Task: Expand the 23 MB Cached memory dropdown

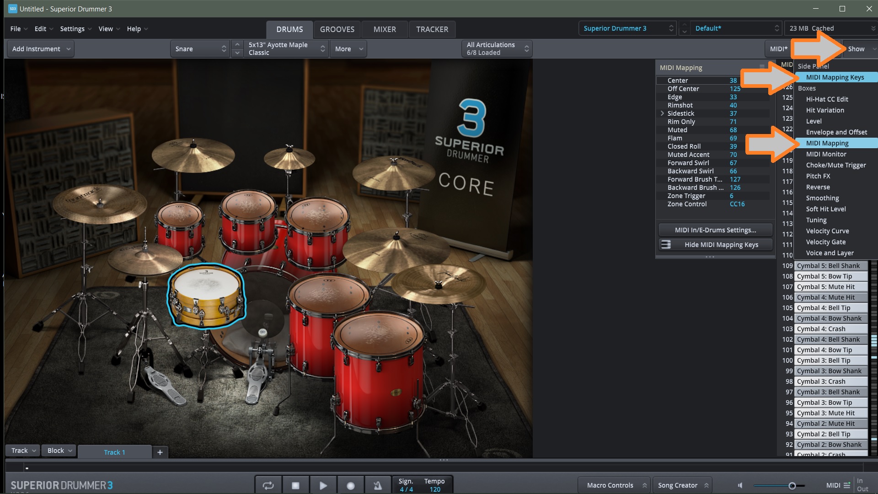Action: (x=830, y=28)
